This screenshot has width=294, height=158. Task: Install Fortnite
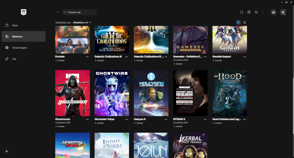point(60,61)
